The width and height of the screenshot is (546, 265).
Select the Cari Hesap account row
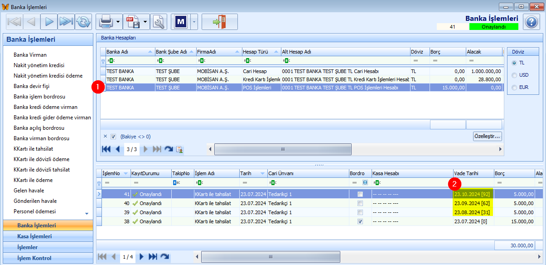(302, 71)
